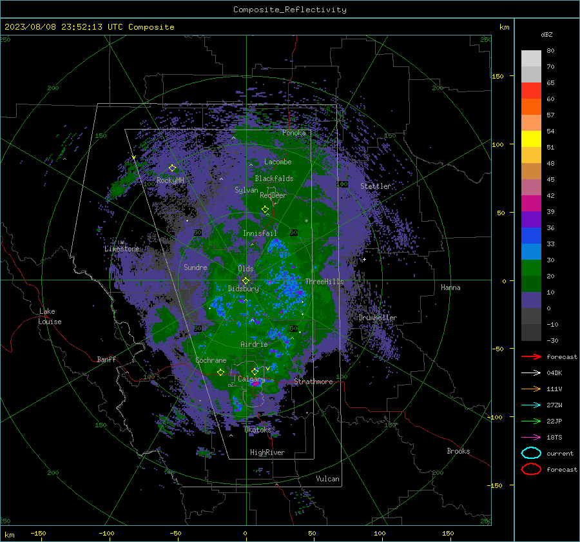
Task: Click the cyan current ellipse in legend
Action: click(x=531, y=453)
